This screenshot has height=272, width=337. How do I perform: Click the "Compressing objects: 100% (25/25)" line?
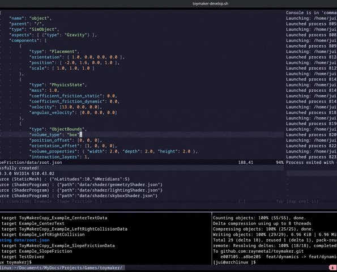pyautogui.click(x=263, y=229)
